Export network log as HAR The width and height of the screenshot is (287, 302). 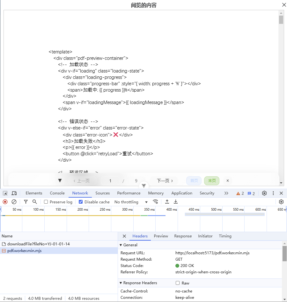coord(175,202)
